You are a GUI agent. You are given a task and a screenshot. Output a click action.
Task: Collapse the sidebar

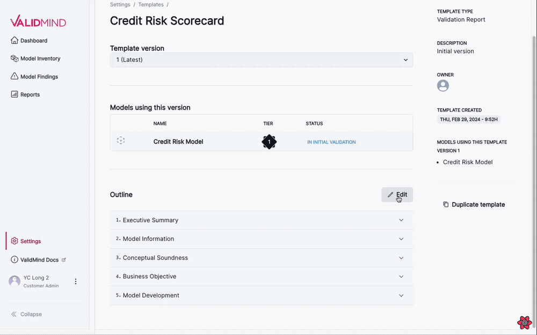(x=26, y=314)
